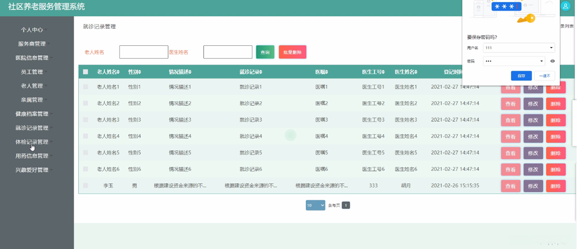Sort table by 就诊记录 column arrows
Viewport: 577px width, 249px height.
(261, 72)
